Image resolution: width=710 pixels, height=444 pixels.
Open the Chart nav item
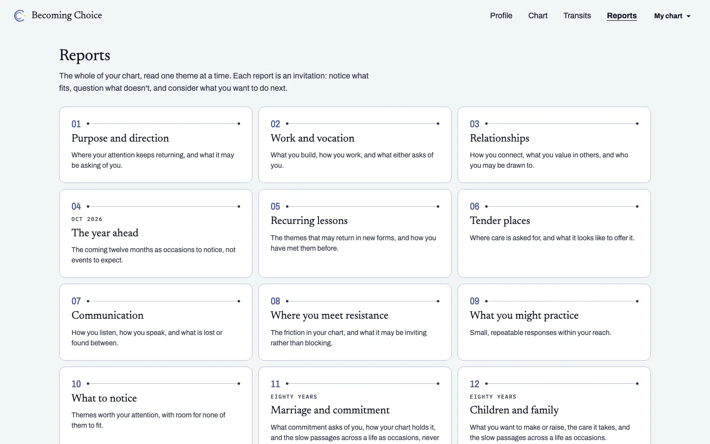[538, 16]
